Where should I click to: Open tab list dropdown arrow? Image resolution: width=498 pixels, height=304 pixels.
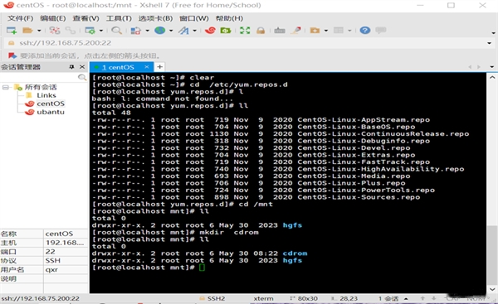pos(491,67)
